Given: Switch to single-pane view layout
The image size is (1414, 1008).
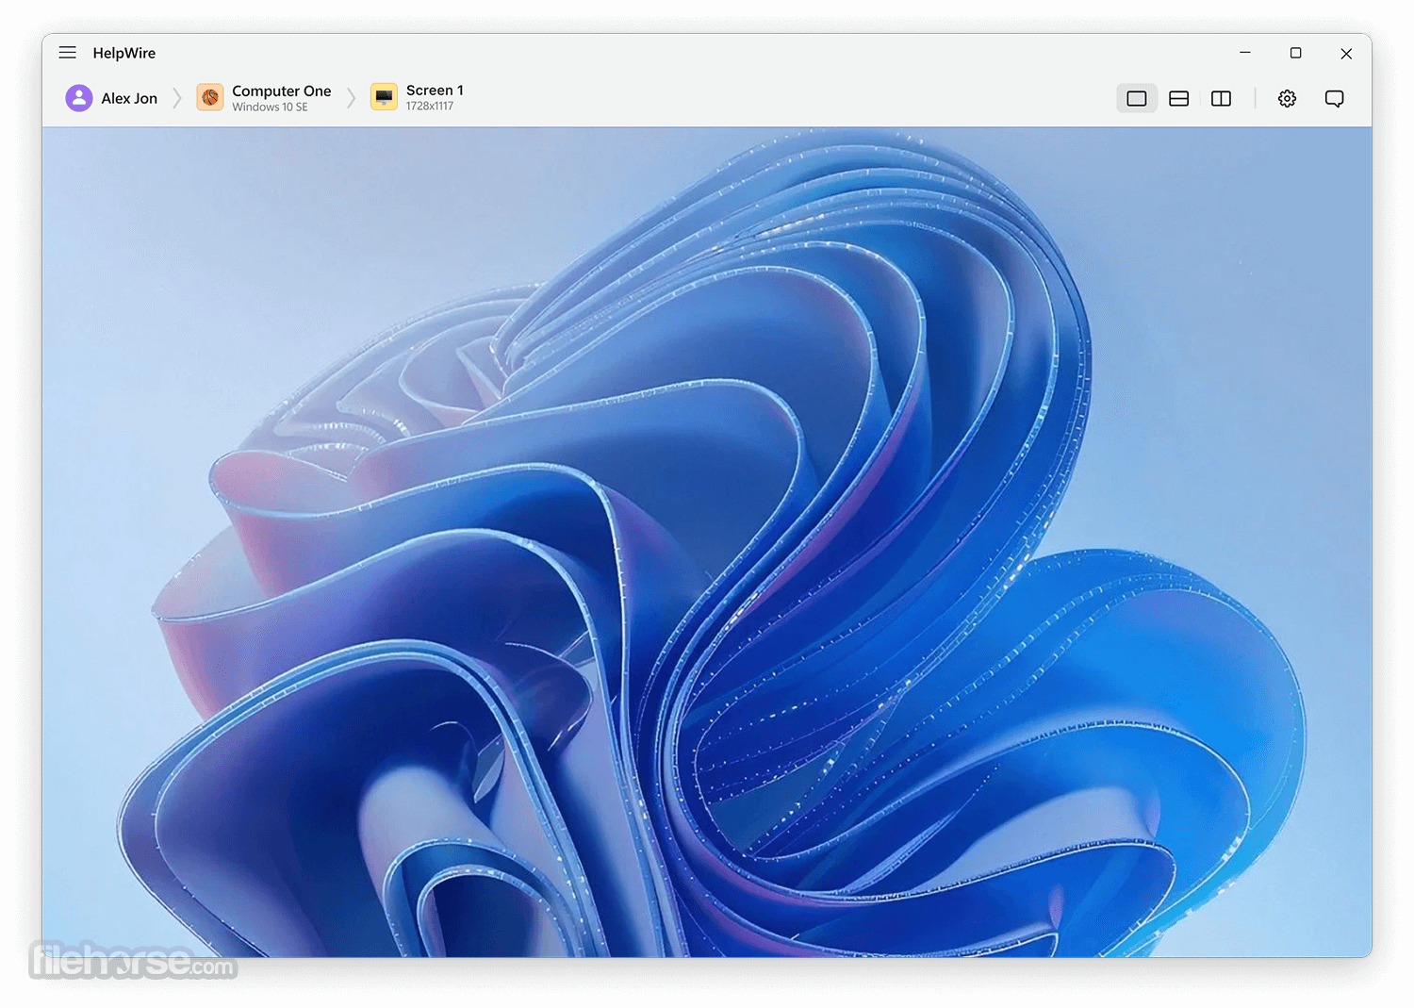Looking at the screenshot, I should 1137,98.
